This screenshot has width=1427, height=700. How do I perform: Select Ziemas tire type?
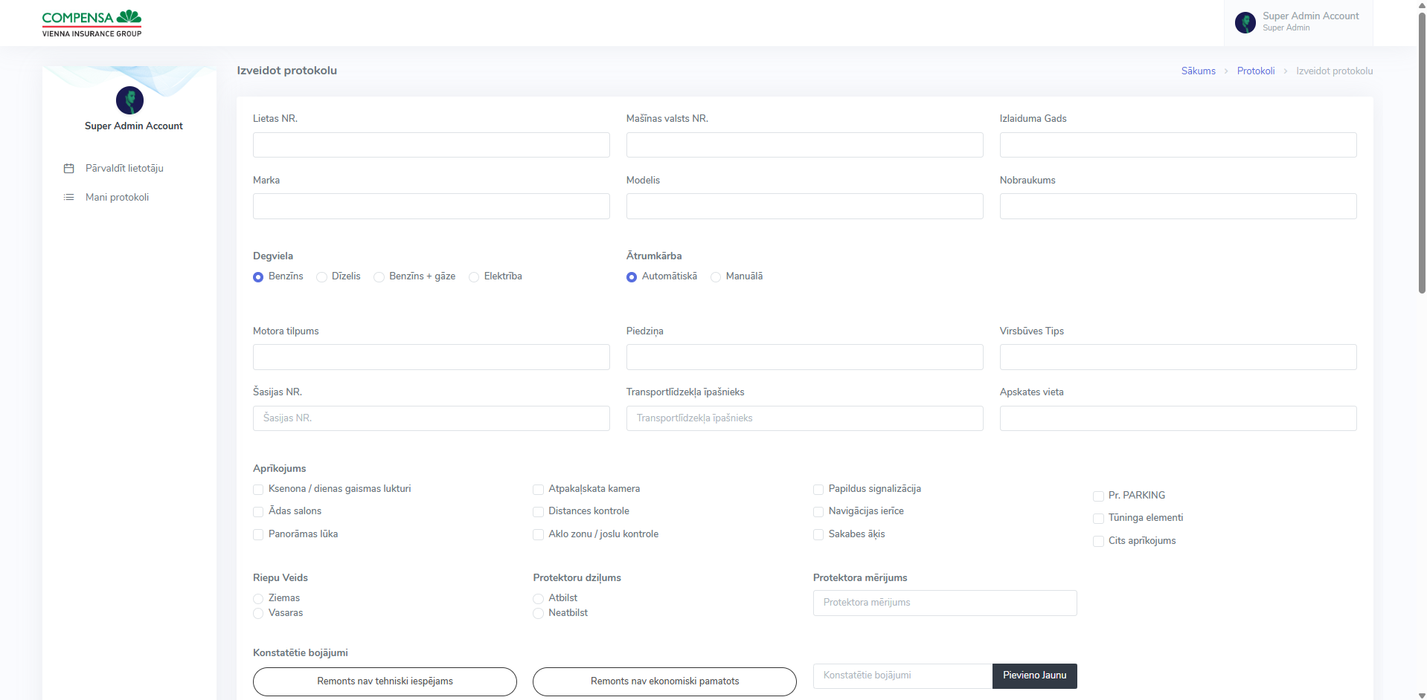coord(258,599)
